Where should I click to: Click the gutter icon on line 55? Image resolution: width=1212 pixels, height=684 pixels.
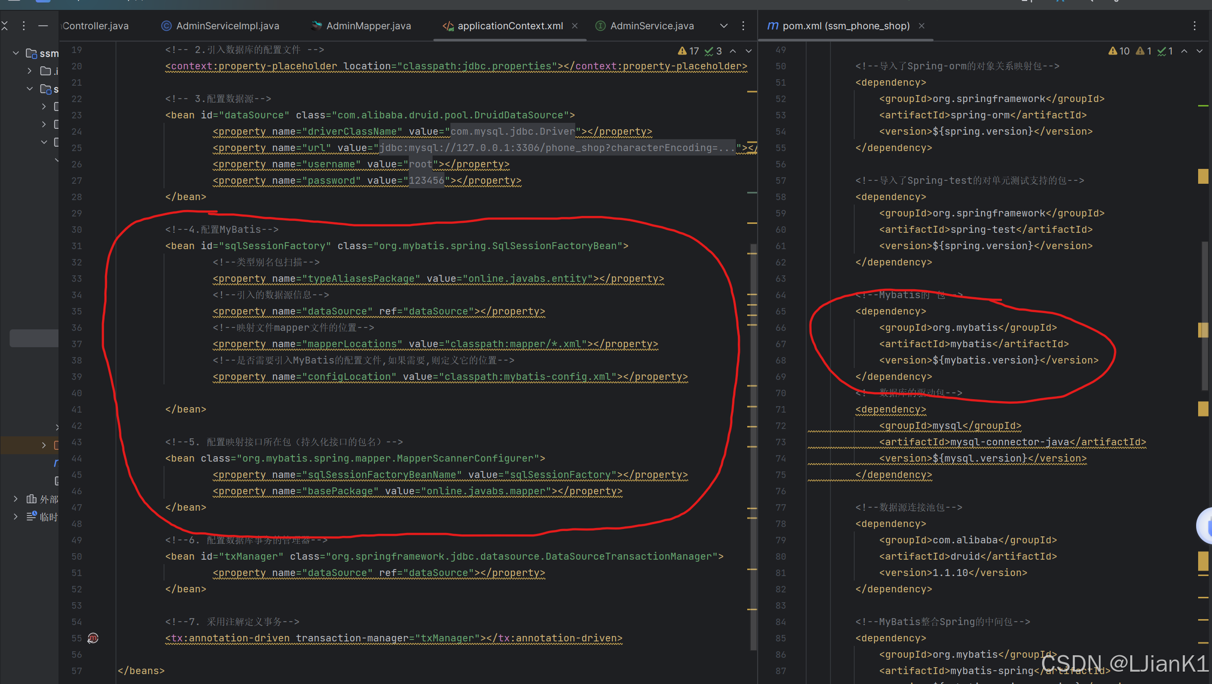pos(93,638)
